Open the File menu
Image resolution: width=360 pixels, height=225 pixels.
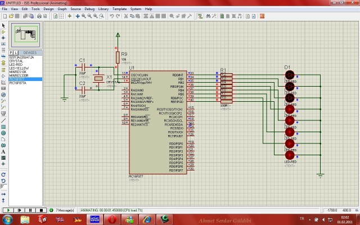pyautogui.click(x=4, y=9)
